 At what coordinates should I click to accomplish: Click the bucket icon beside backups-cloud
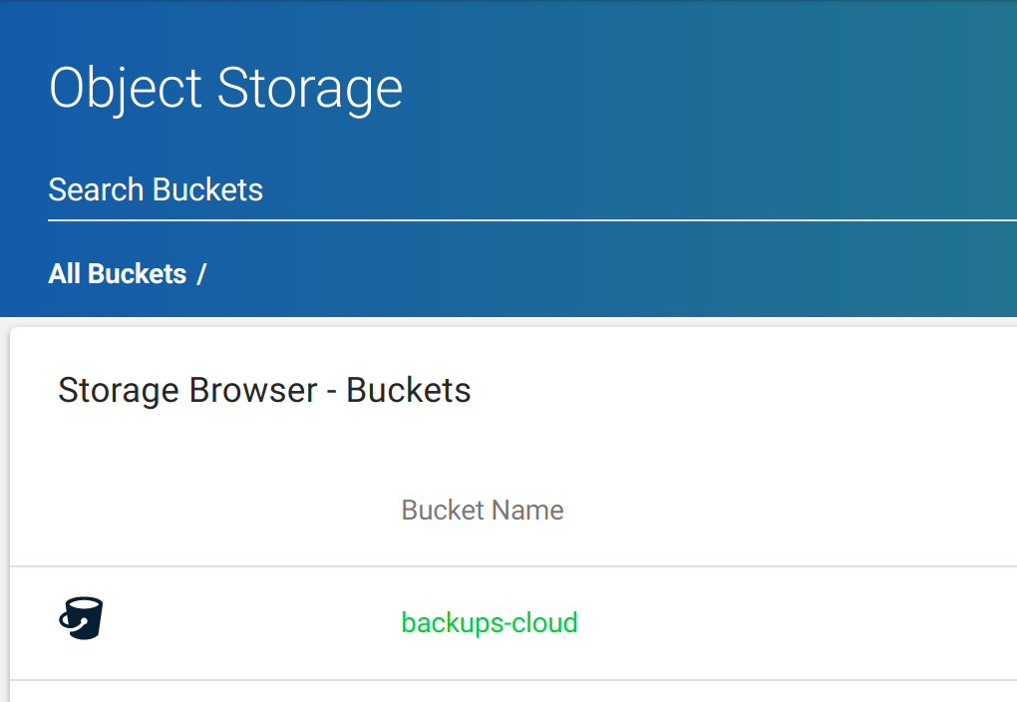coord(81,618)
